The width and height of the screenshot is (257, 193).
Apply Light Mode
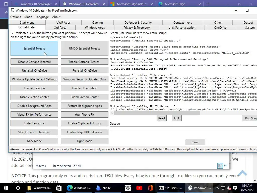[84, 141]
